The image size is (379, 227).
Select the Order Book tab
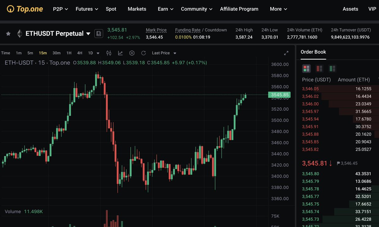(x=313, y=52)
